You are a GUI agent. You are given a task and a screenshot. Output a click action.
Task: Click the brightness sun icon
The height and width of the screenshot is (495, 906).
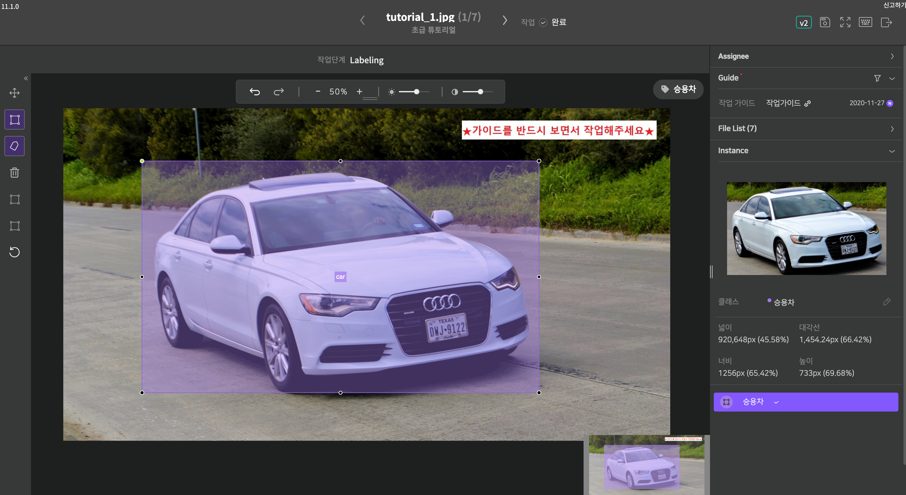pyautogui.click(x=391, y=92)
